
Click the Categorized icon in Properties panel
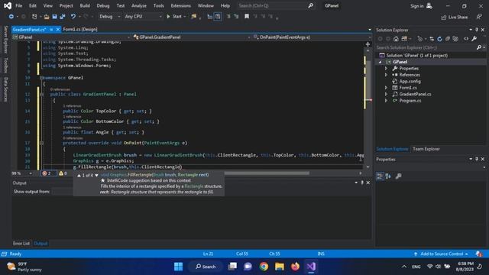click(x=380, y=176)
